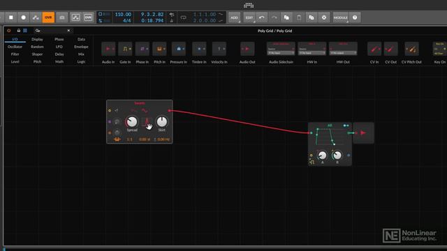447x251 pixels.
Task: Pick the Phase In module icon
Action: click(x=142, y=49)
